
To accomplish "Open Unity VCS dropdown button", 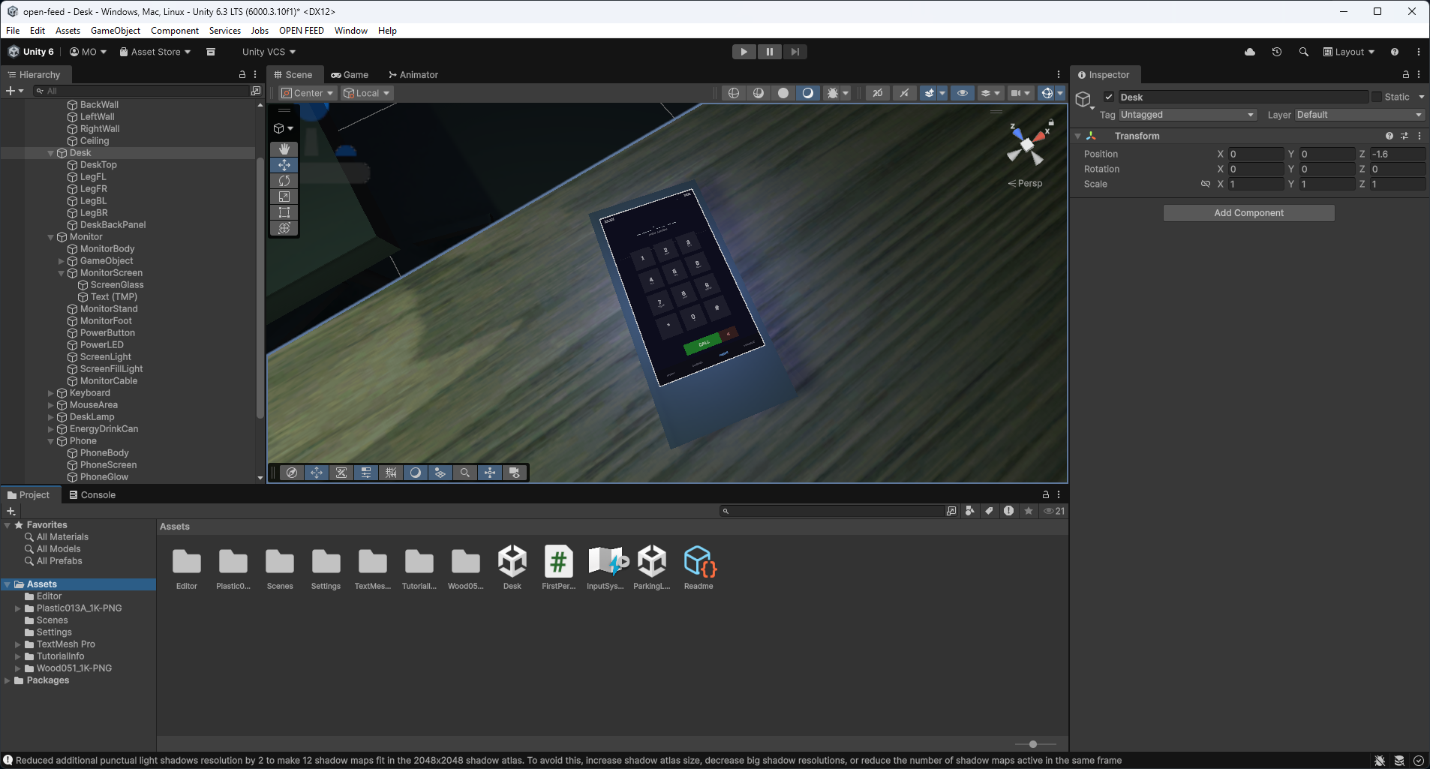I will [x=269, y=52].
